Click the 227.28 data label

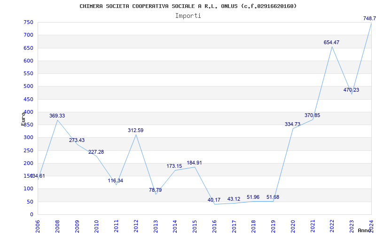click(x=96, y=152)
